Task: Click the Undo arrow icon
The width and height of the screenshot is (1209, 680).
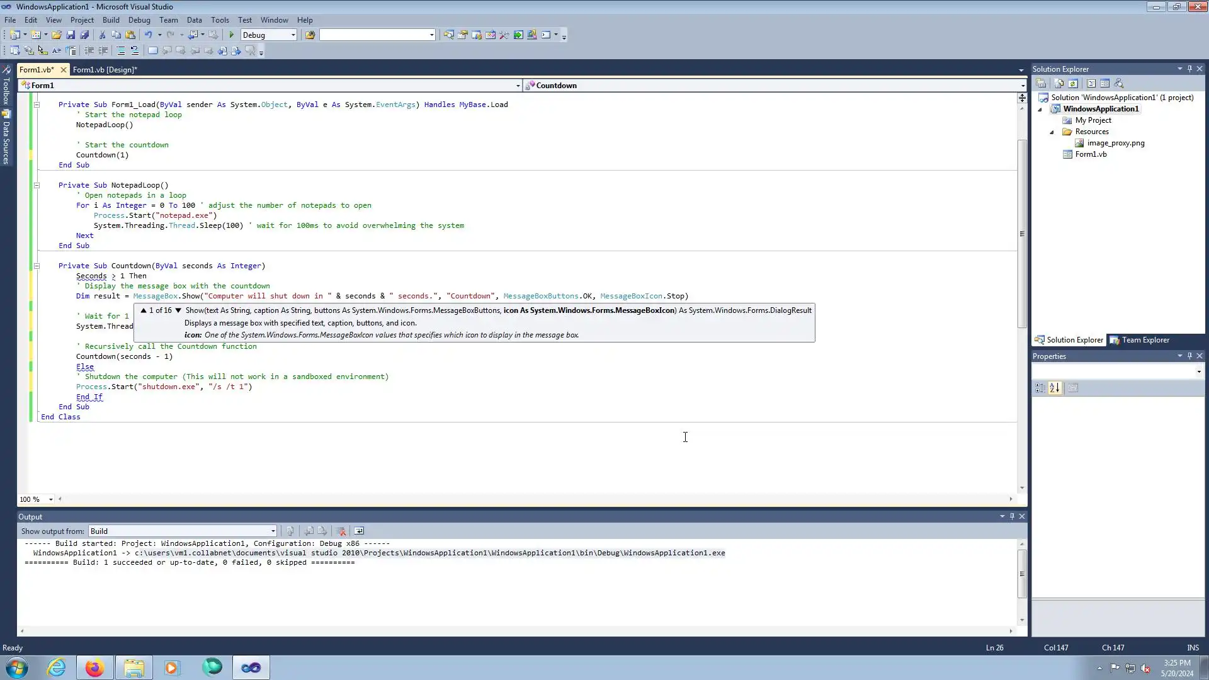Action: click(148, 35)
